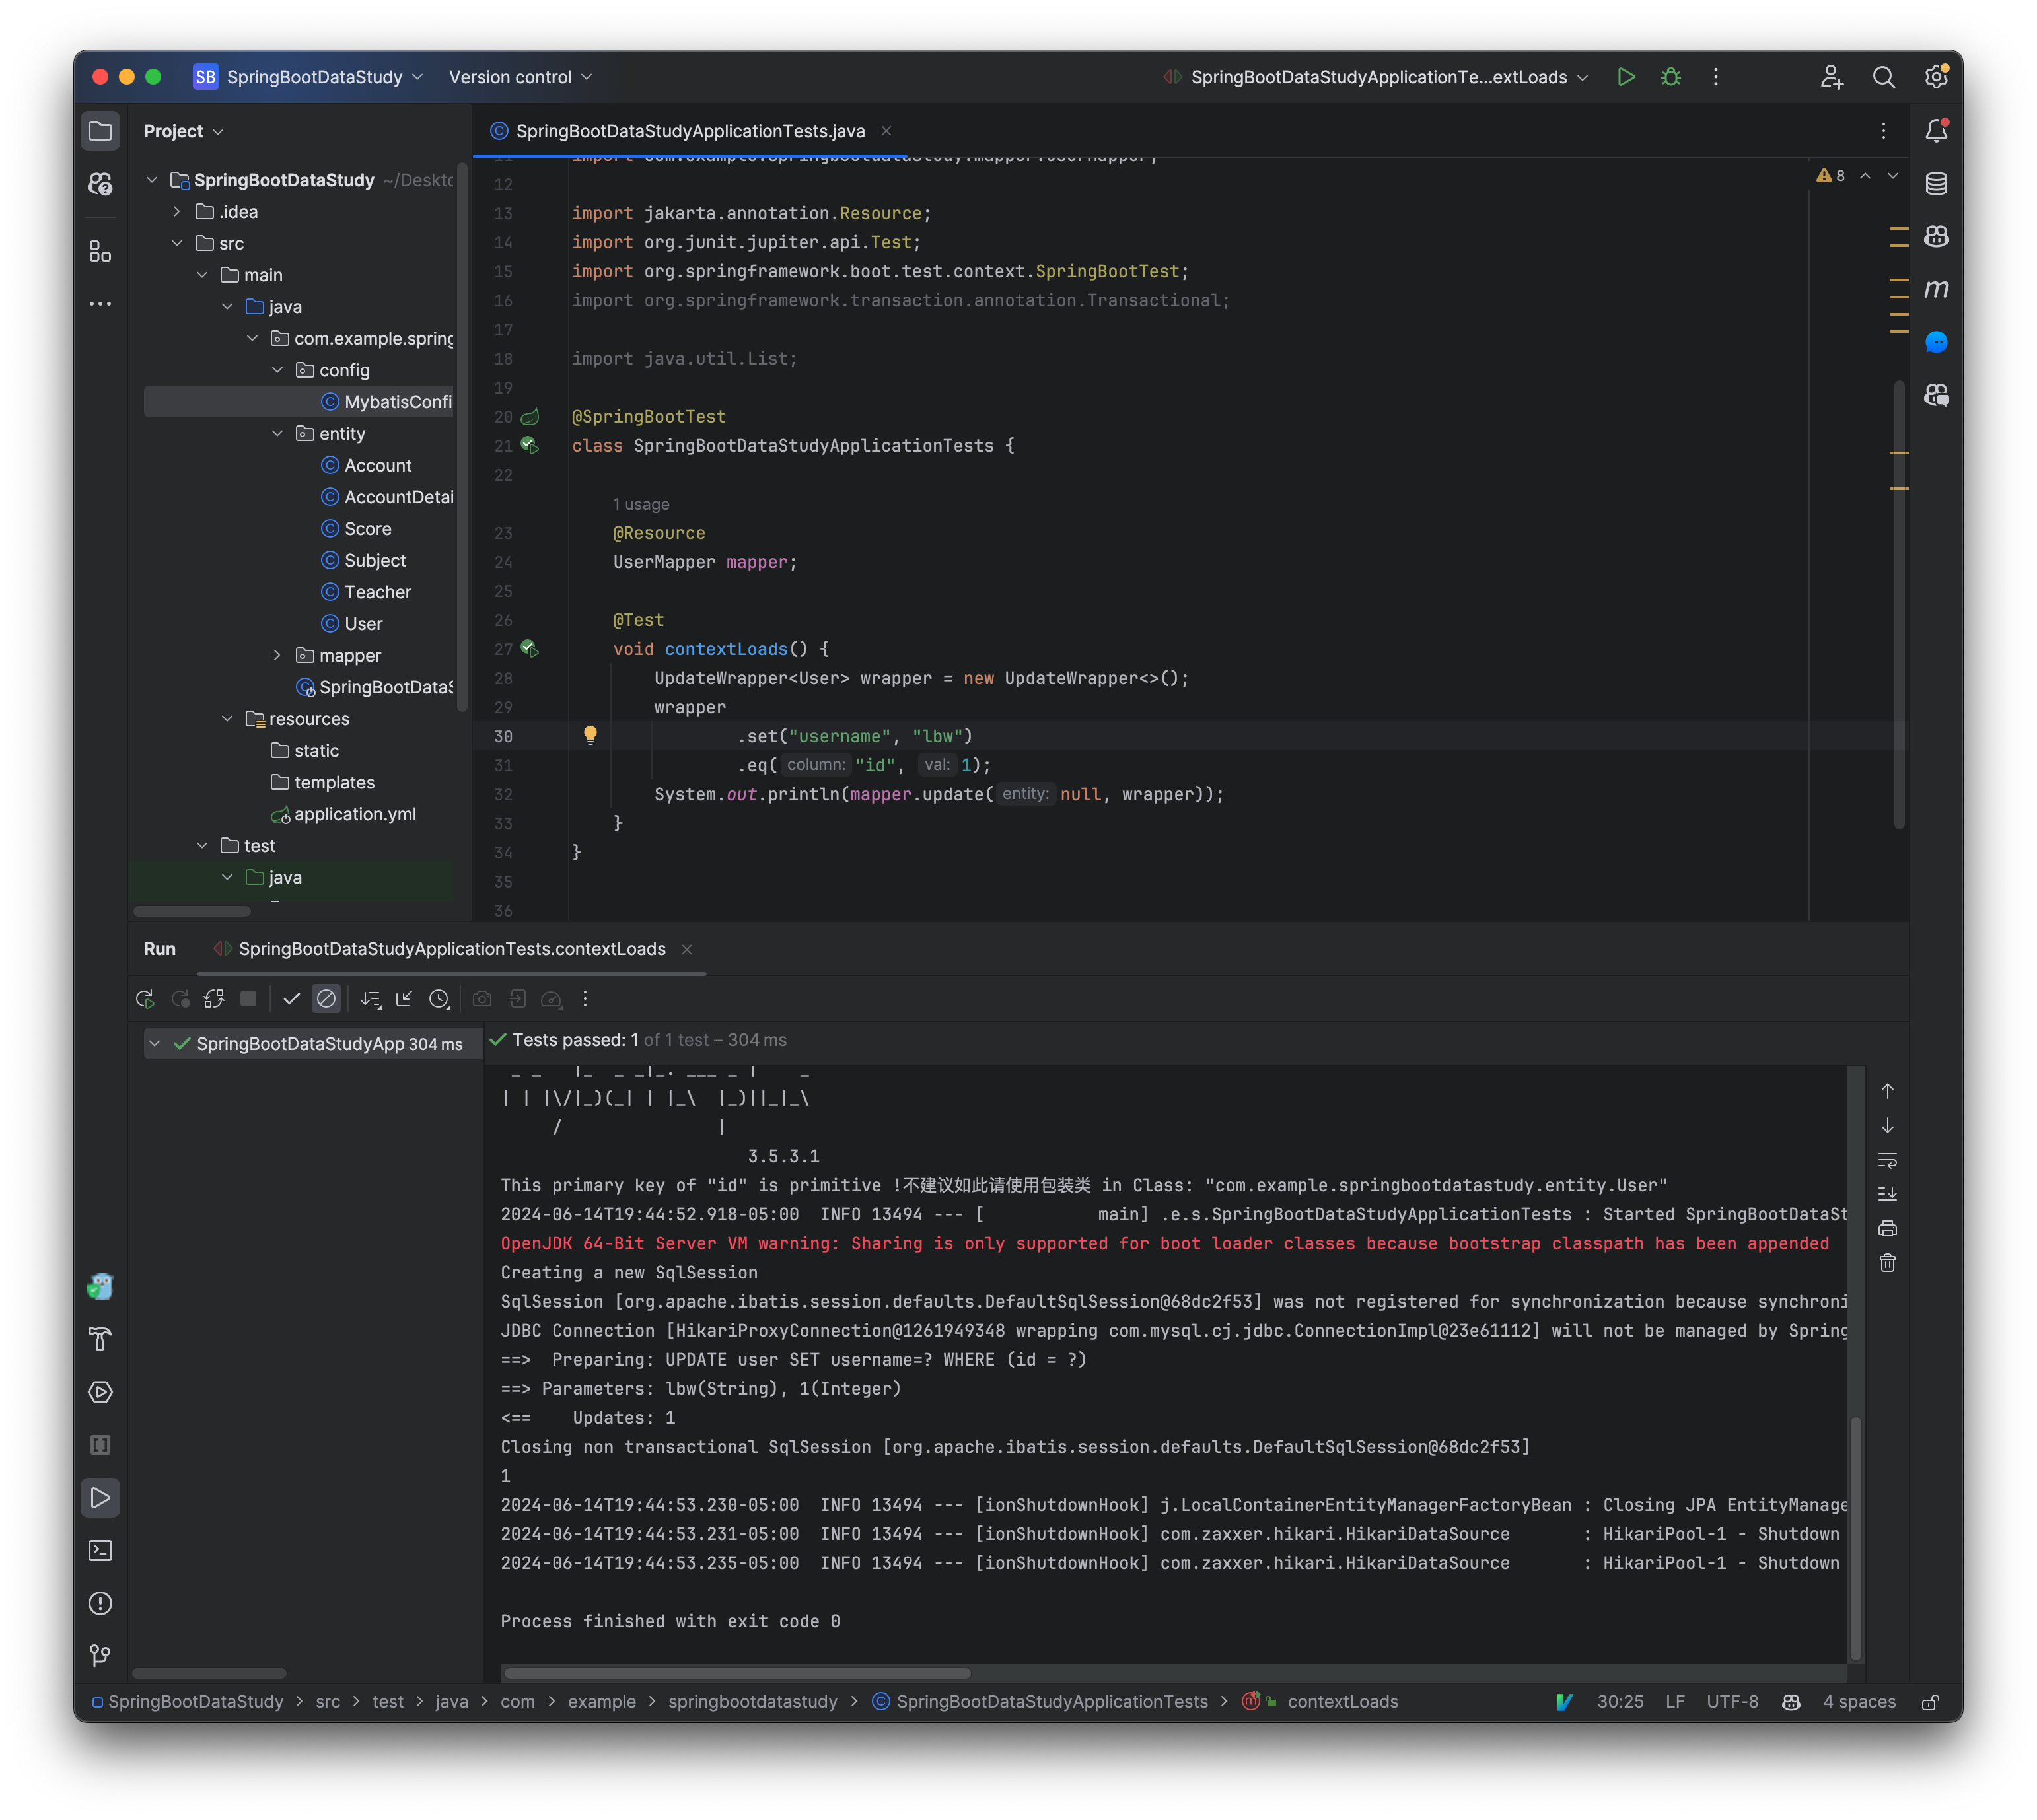Click the 30:25 caret position indicator
The width and height of the screenshot is (2037, 1820).
coord(1620,1703)
